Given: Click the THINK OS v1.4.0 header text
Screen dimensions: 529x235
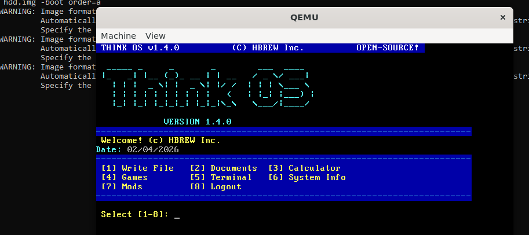Looking at the screenshot, I should tap(141, 48).
